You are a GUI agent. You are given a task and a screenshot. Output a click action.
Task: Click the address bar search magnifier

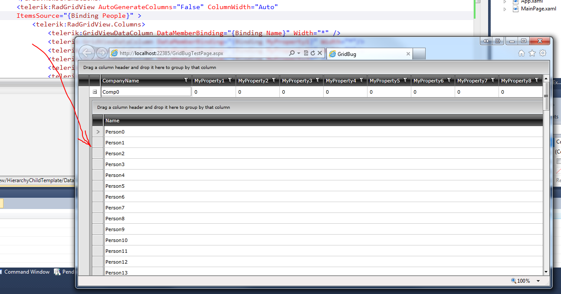[x=292, y=53]
